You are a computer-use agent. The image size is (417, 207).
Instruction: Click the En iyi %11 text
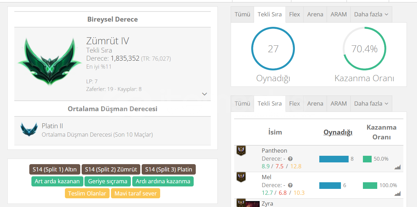point(99,67)
